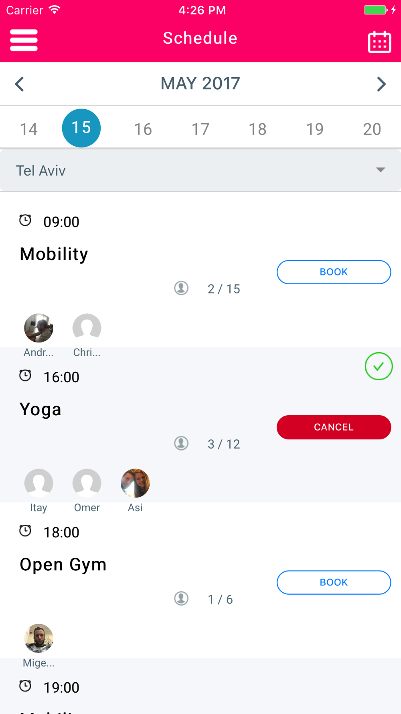Tap the participants icon for Yoga
The width and height of the screenshot is (401, 714).
[x=181, y=443]
